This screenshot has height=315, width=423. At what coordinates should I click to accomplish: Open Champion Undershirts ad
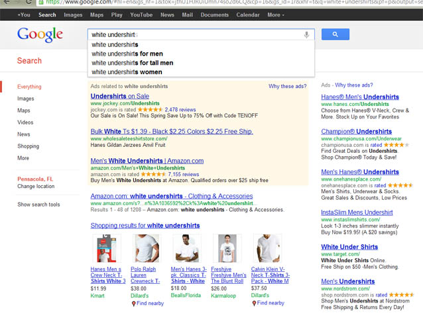coord(356,132)
